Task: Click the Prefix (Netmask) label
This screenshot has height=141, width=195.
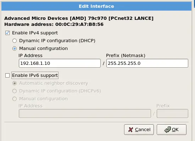Action: click(126, 56)
